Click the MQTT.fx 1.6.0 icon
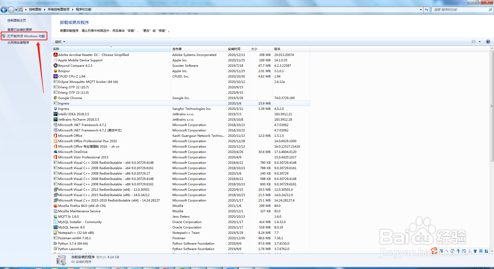The height and width of the screenshot is (269, 494). tap(55, 216)
